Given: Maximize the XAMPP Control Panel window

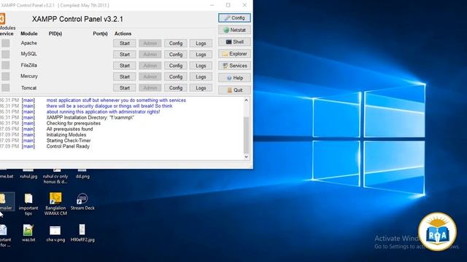Looking at the screenshot, I should pyautogui.click(x=228, y=5).
